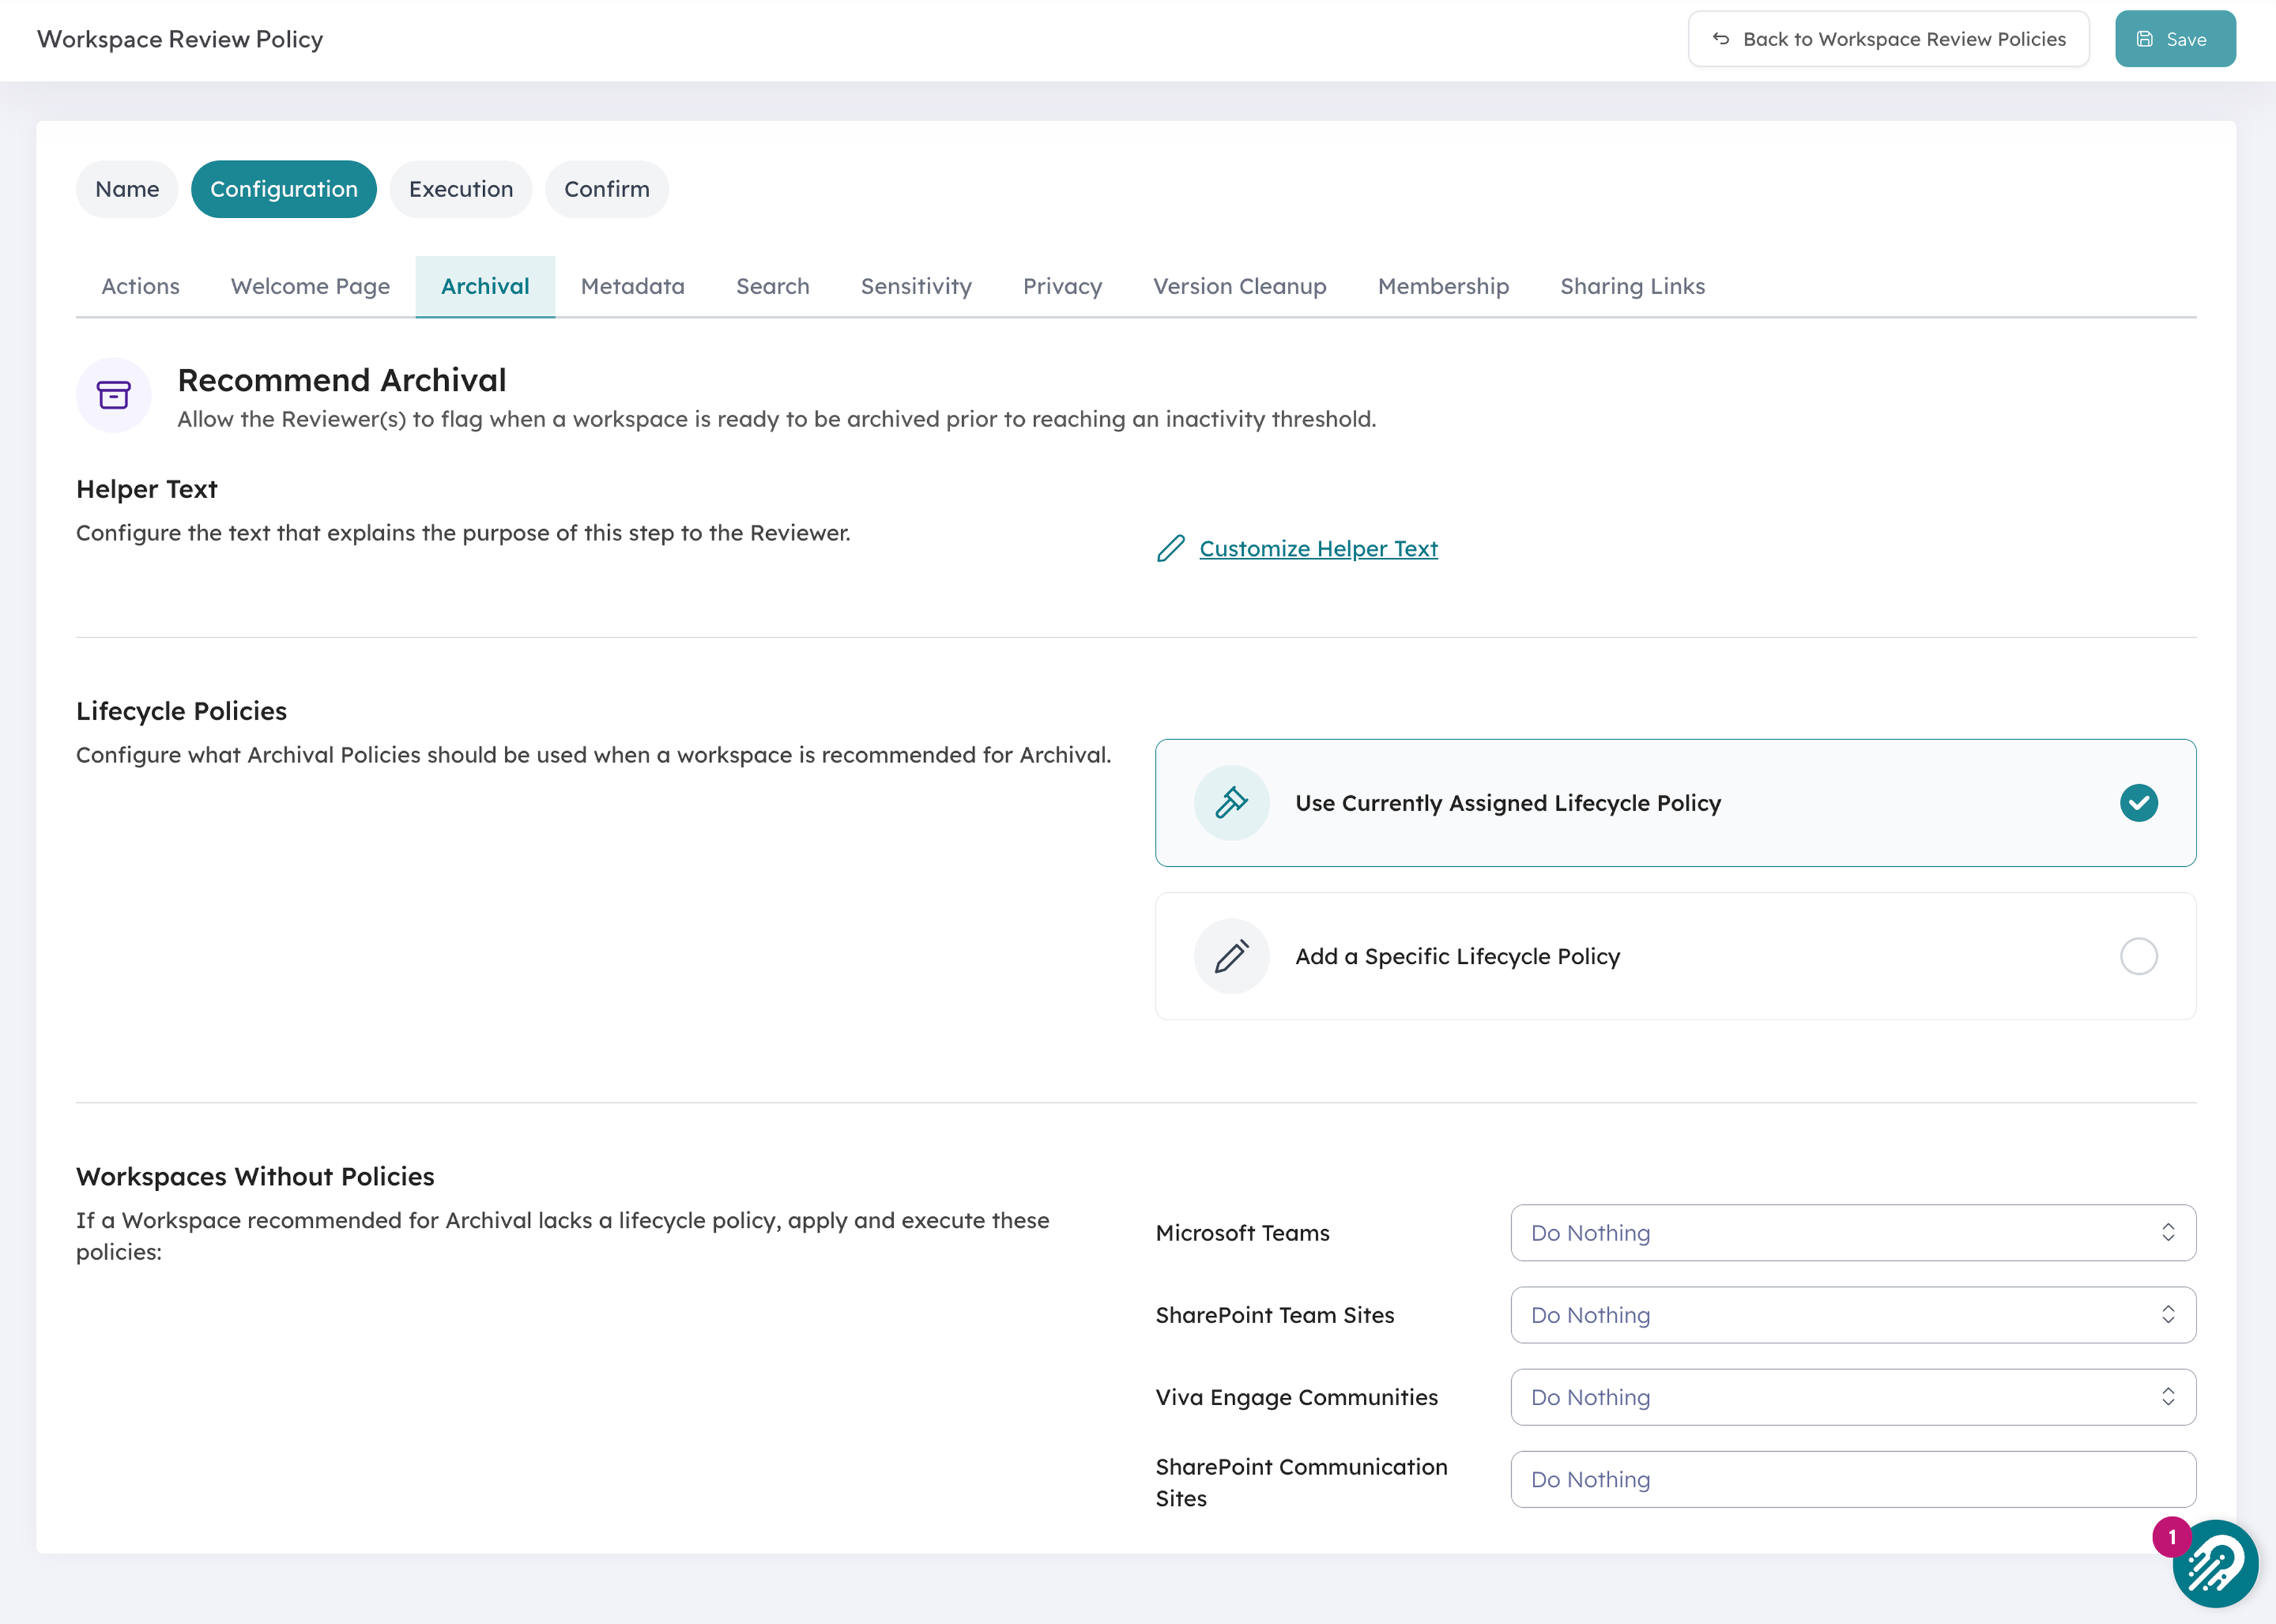The image size is (2276, 1624).
Task: Click the Save button
Action: click(x=2175, y=39)
